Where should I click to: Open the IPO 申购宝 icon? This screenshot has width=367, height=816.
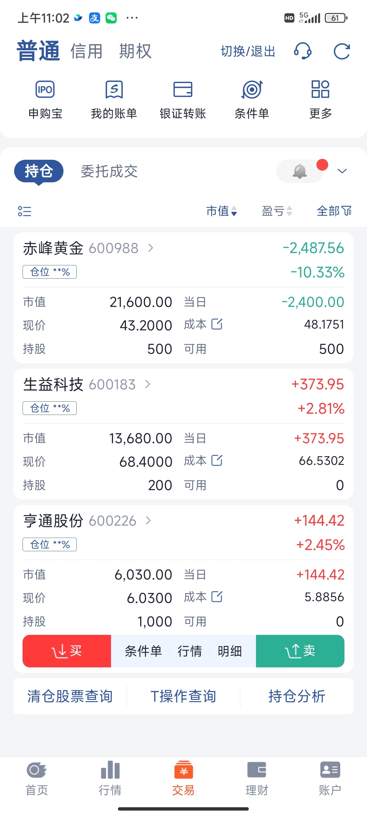tap(45, 90)
